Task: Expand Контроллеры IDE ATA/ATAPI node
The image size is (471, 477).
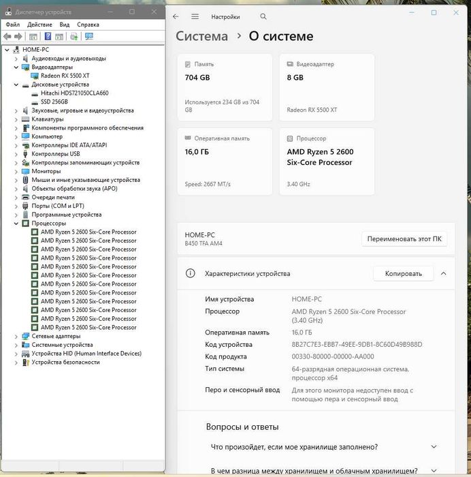Action: [x=16, y=145]
